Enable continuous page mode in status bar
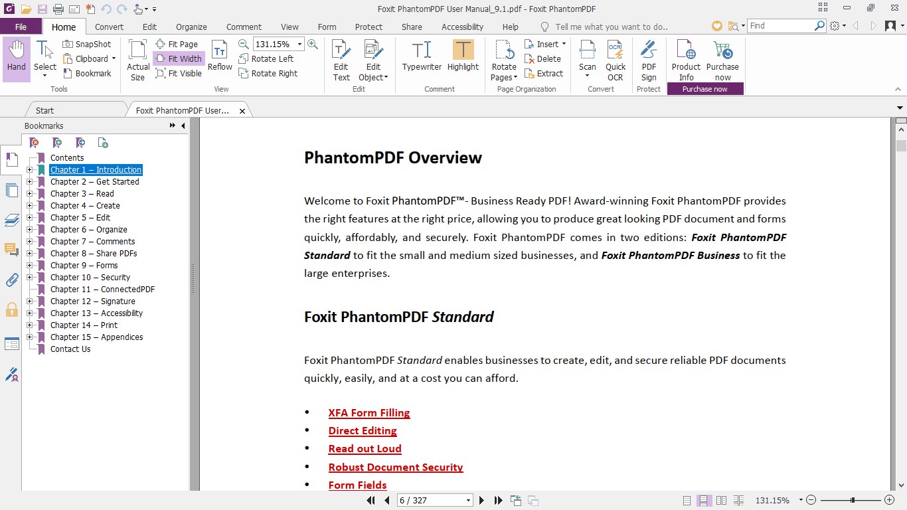Screen dimensions: 907x510 pos(704,501)
